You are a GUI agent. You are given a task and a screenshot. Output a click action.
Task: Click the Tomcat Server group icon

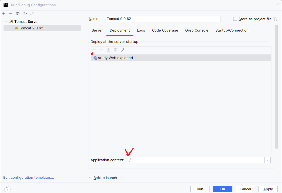point(11,22)
